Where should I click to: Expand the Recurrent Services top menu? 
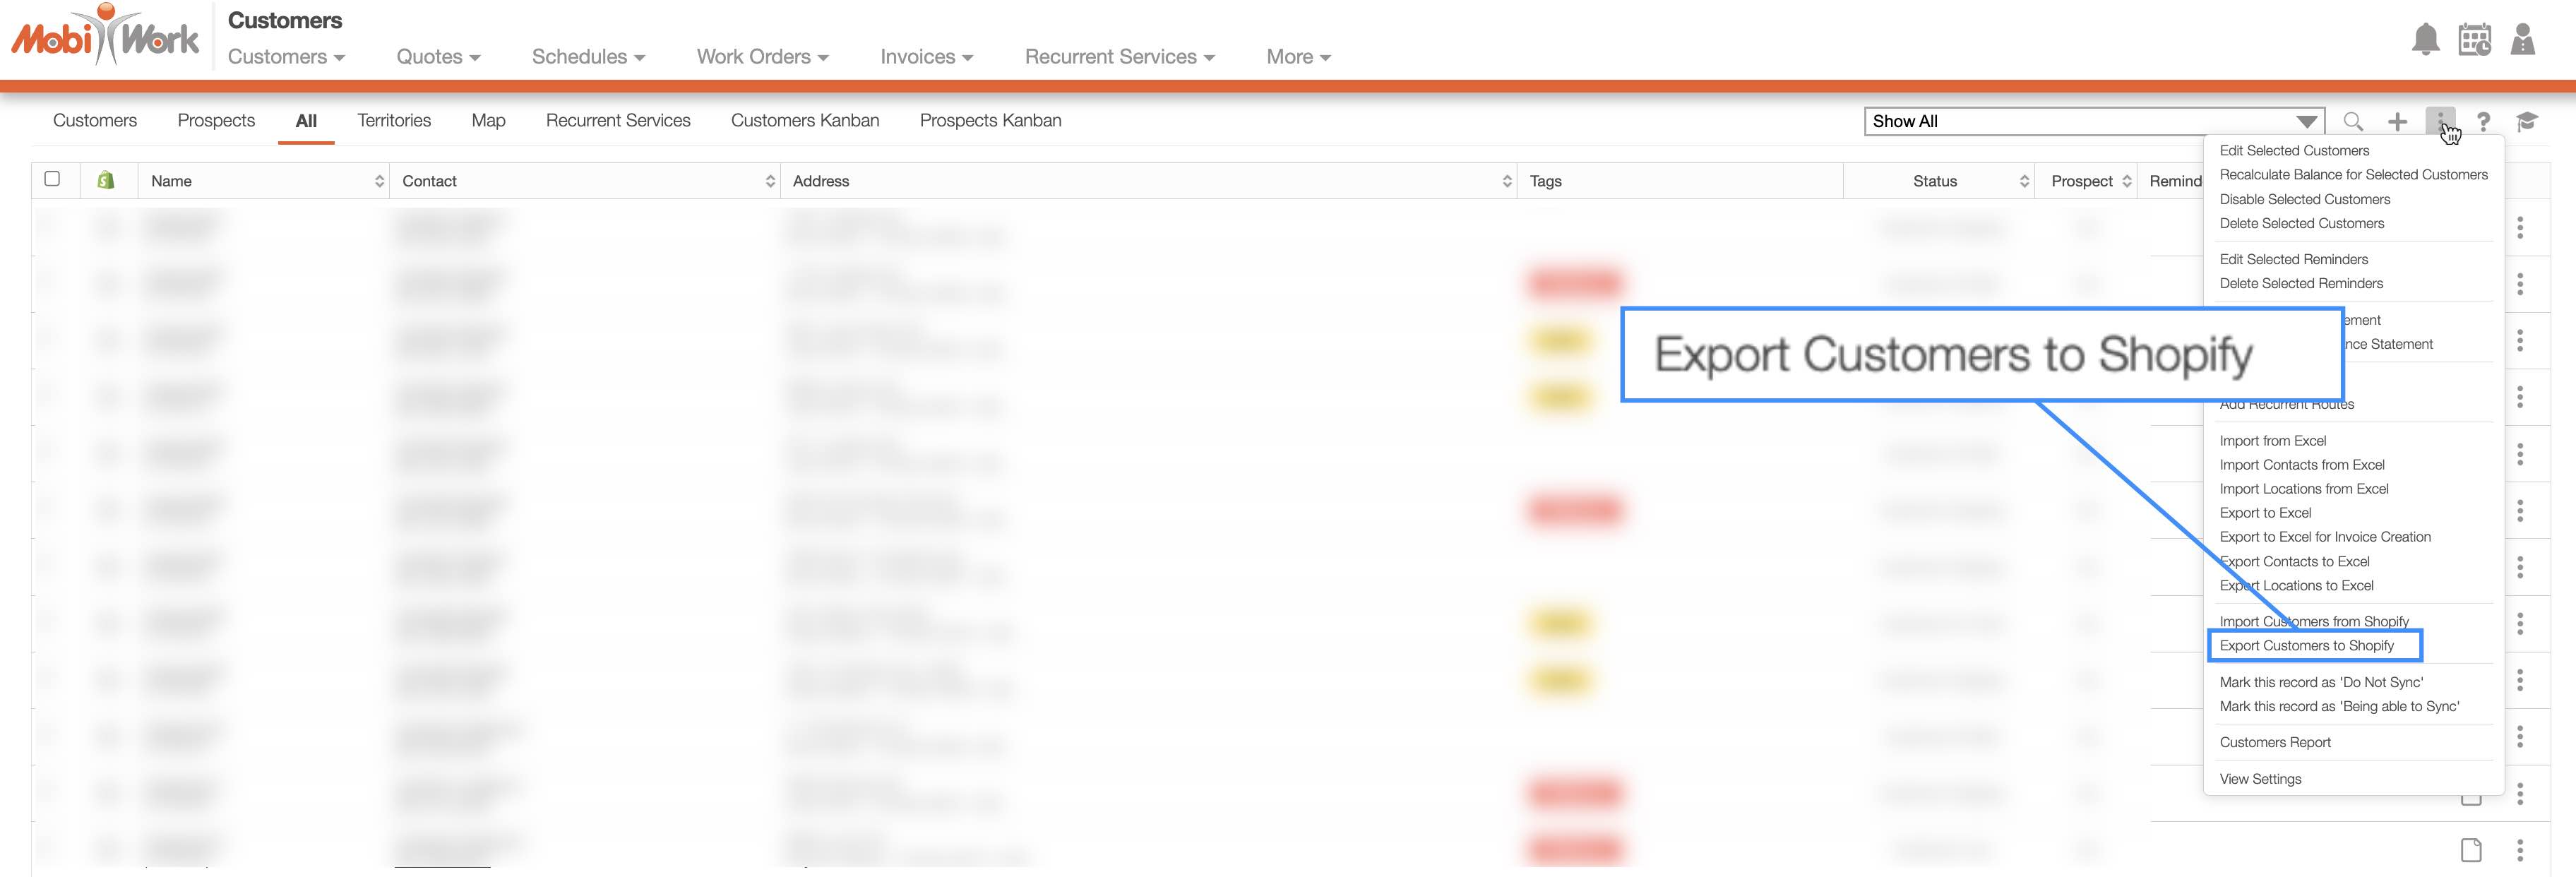tap(1119, 57)
